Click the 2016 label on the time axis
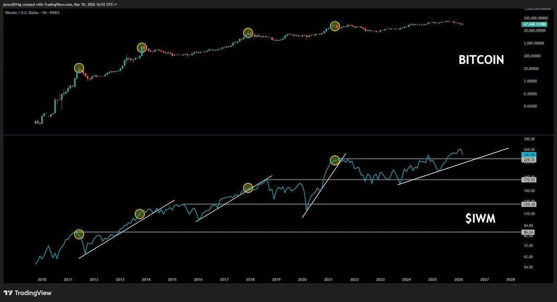 tap(198, 279)
